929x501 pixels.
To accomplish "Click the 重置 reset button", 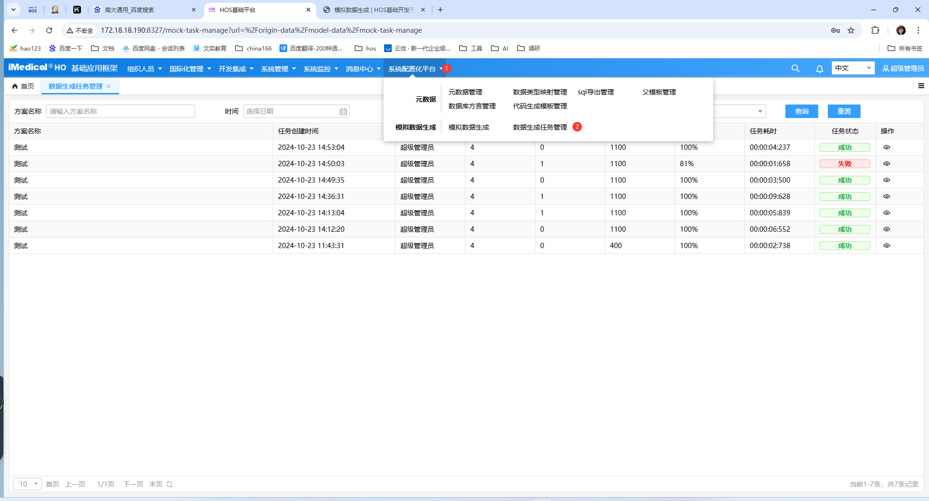I will pyautogui.click(x=844, y=111).
